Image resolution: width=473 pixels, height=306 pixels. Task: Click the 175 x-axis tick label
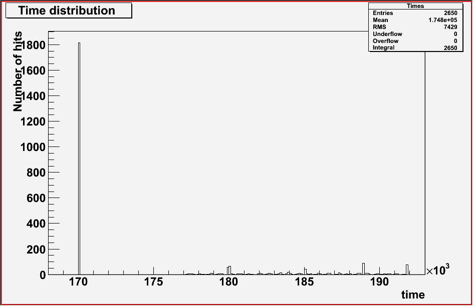(153, 282)
